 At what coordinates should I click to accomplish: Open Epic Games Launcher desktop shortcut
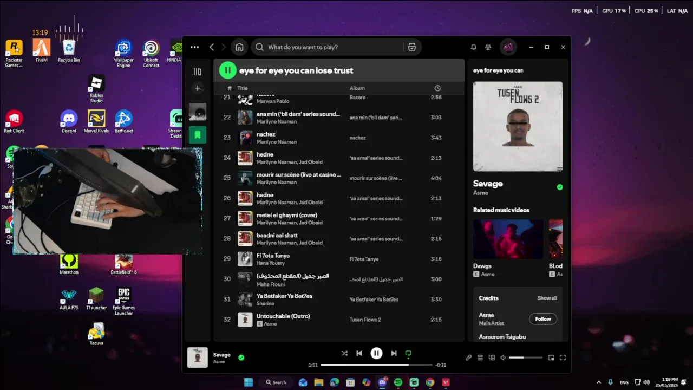click(123, 301)
